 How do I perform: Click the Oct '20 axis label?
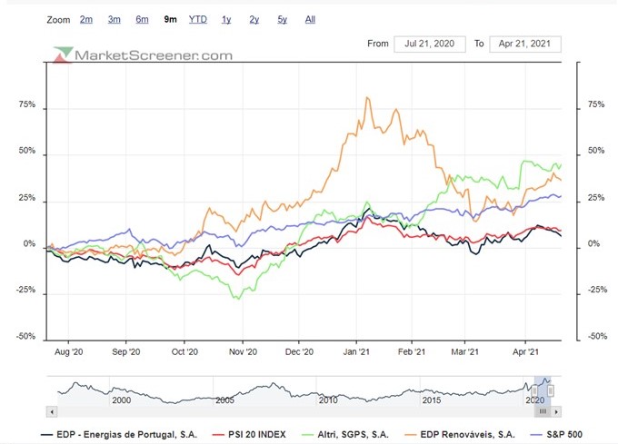pos(184,352)
